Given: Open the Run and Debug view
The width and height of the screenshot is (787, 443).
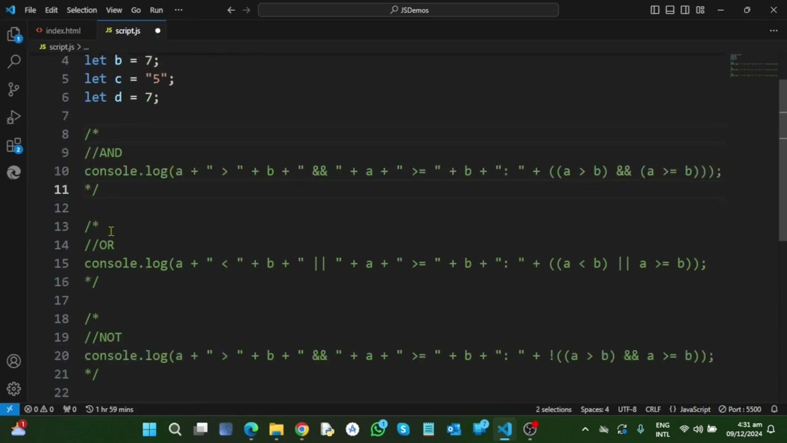Looking at the screenshot, I should (14, 117).
